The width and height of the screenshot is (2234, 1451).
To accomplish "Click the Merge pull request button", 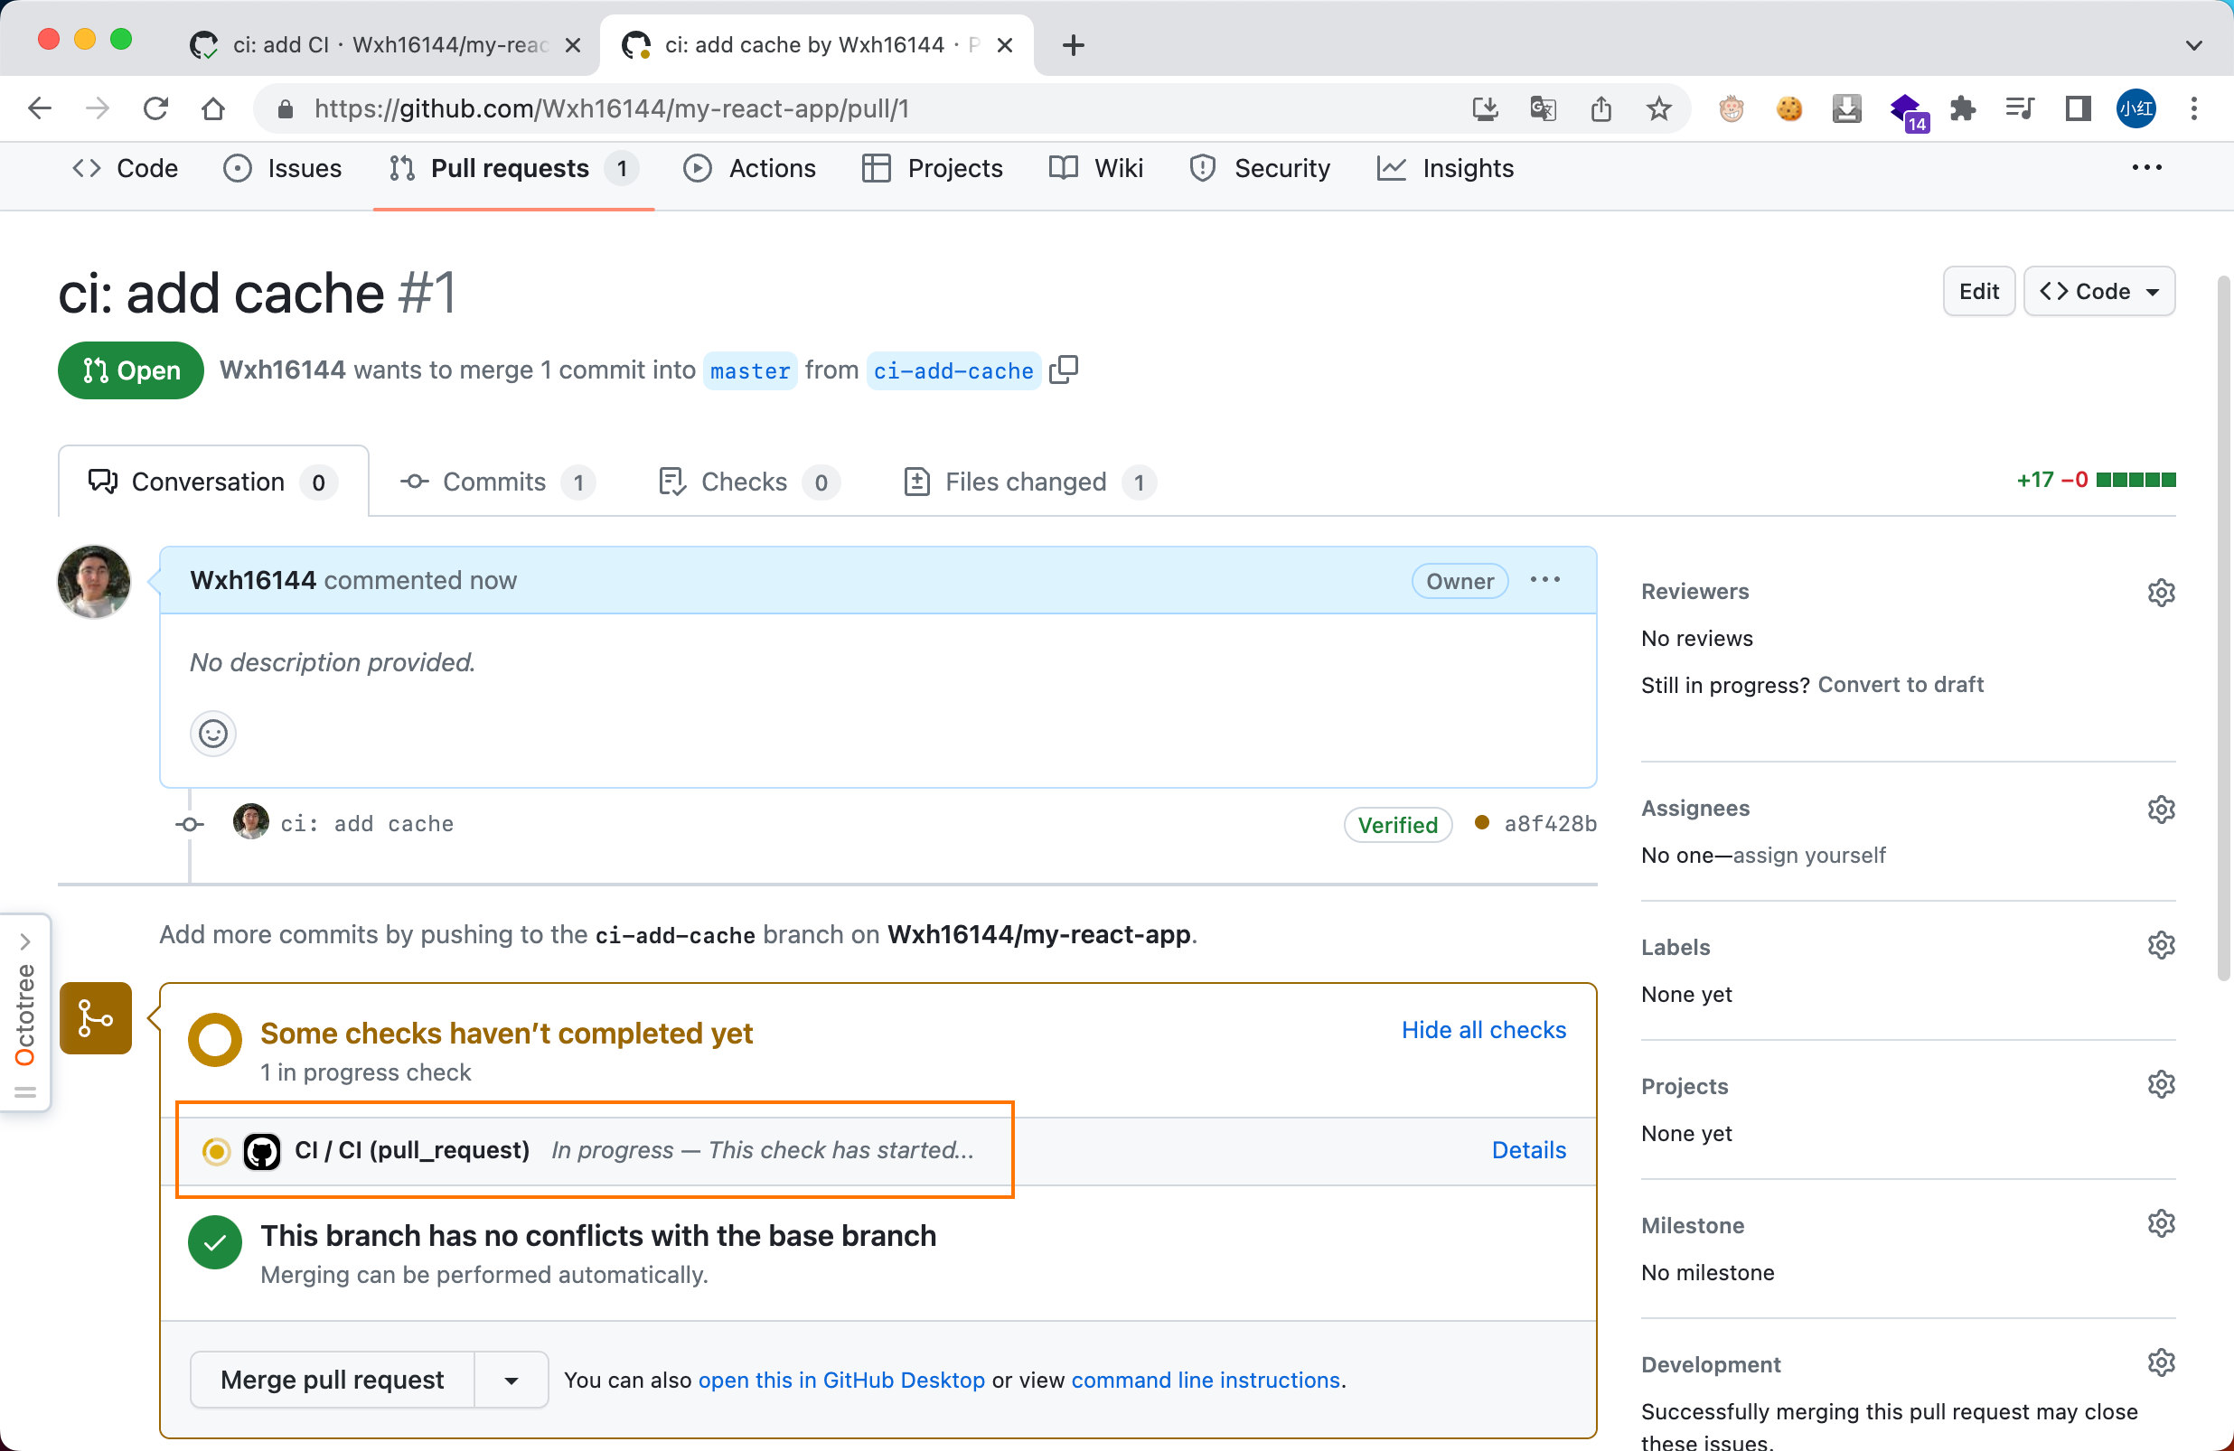I will coord(333,1380).
